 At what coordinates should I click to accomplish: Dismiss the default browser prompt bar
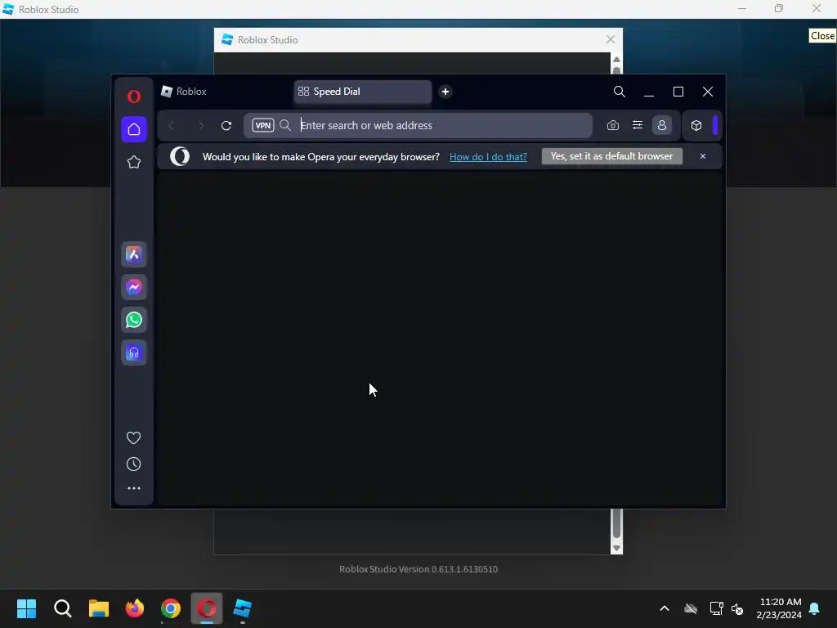tap(702, 156)
